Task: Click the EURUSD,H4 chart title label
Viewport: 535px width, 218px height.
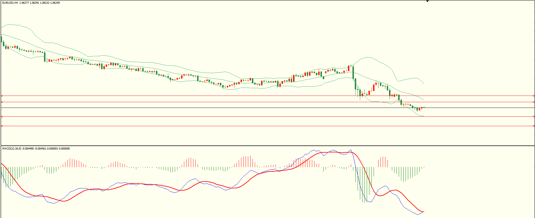Action: [10, 3]
